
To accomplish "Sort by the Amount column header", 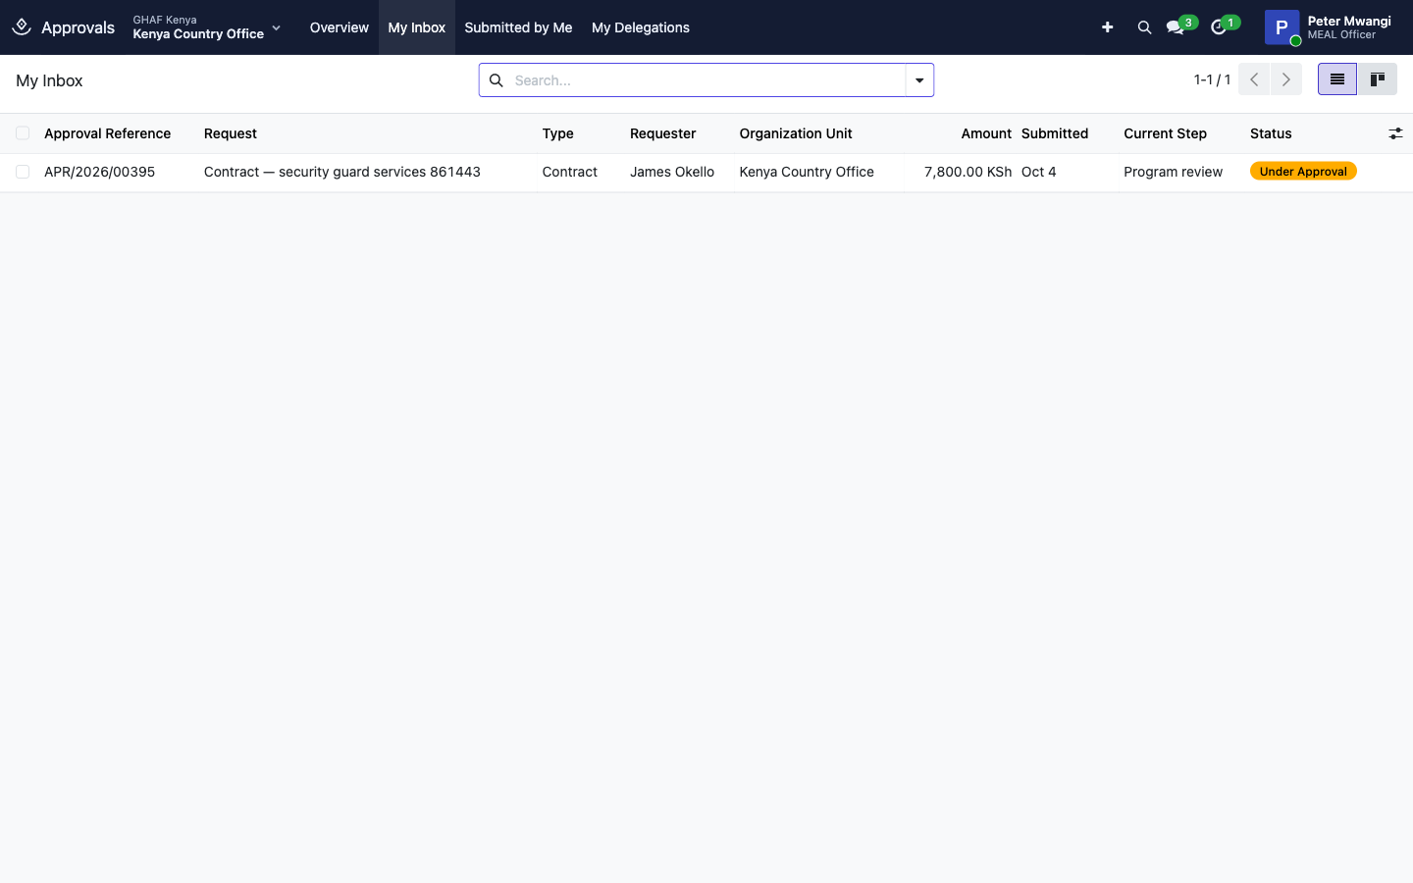I will coord(986,133).
